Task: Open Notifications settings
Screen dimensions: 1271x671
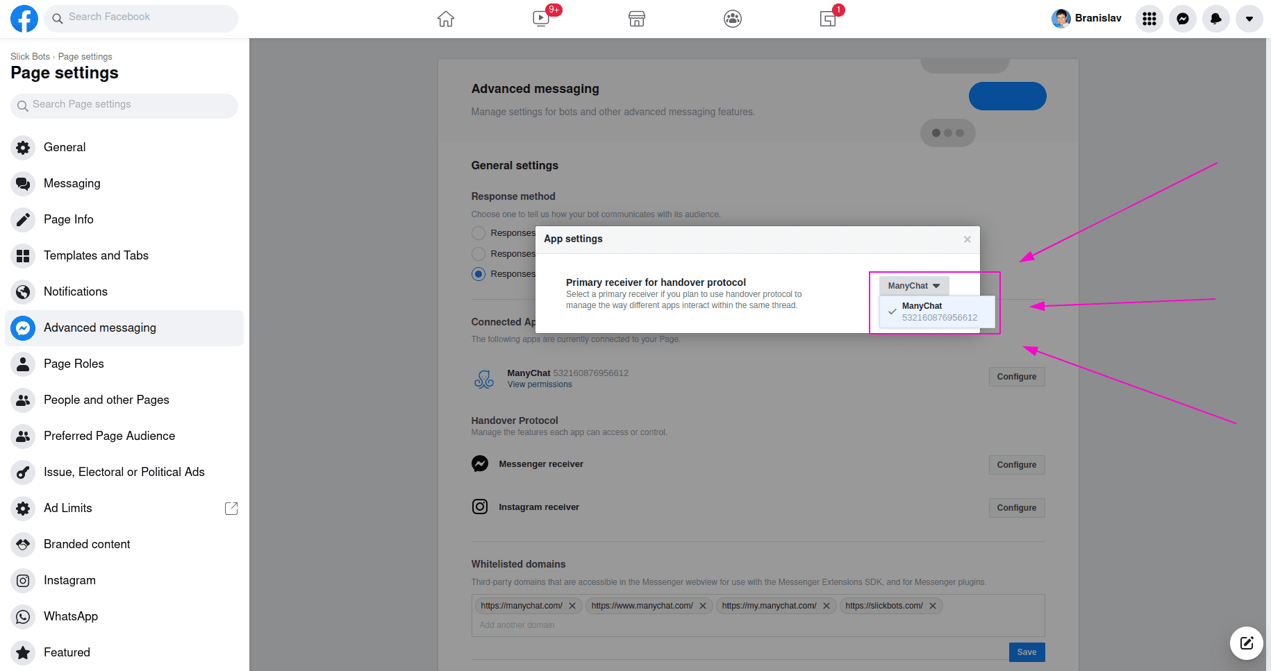Action: 124,291
